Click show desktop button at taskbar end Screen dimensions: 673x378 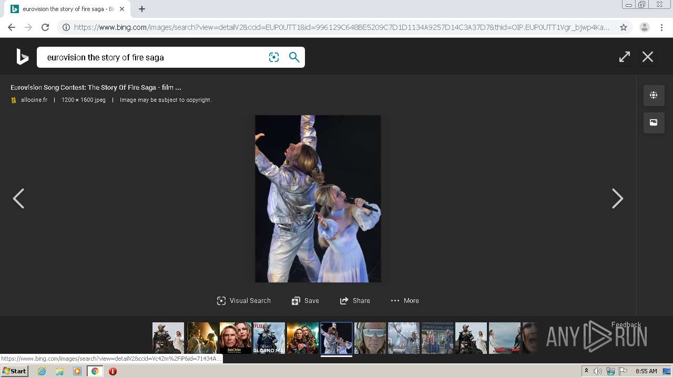[x=668, y=371]
